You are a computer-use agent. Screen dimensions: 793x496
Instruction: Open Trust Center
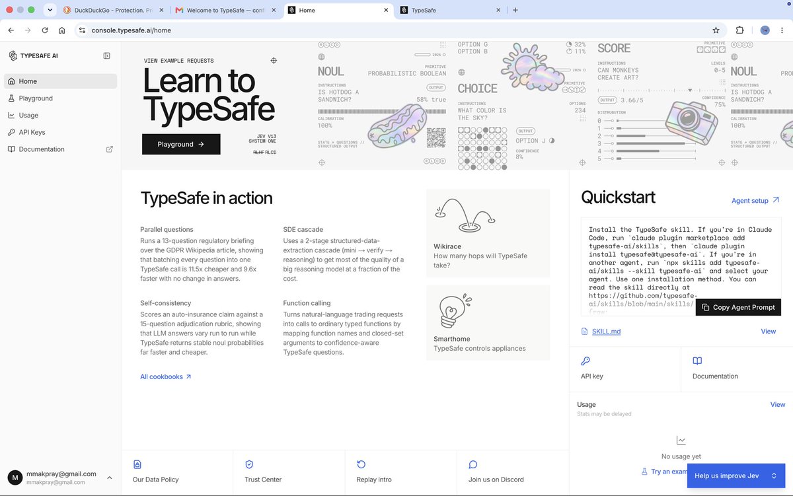pyautogui.click(x=289, y=472)
